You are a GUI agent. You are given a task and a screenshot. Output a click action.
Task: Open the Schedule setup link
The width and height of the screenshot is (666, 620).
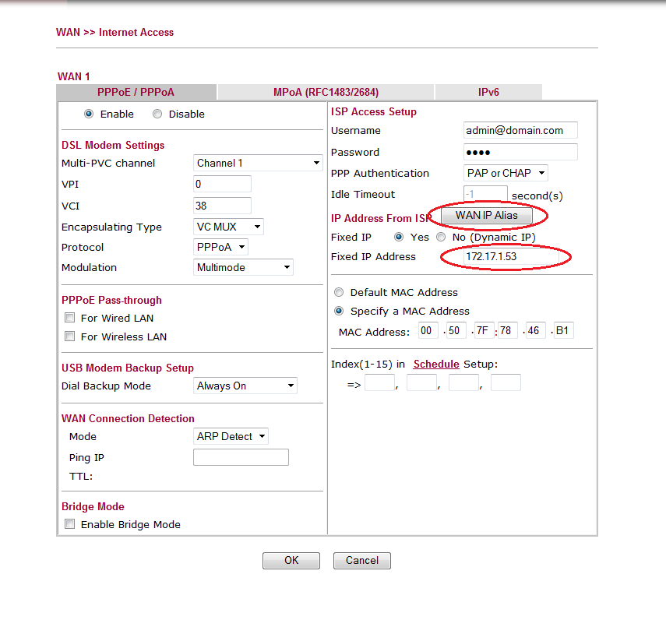click(436, 364)
